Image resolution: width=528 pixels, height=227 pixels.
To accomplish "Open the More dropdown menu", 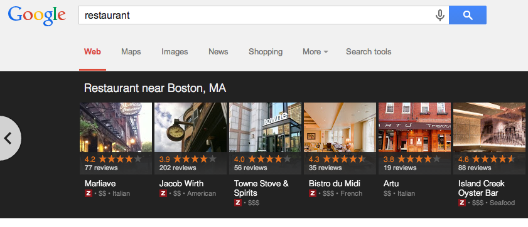I will click(x=315, y=52).
